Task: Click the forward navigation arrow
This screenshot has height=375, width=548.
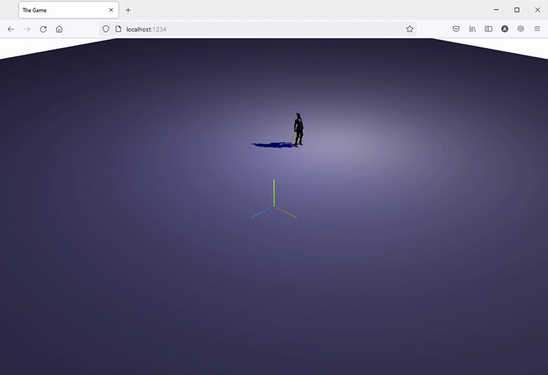Action: (x=27, y=29)
